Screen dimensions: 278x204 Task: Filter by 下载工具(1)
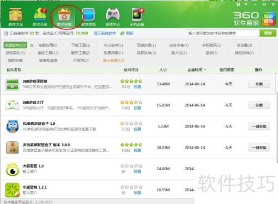(81, 45)
